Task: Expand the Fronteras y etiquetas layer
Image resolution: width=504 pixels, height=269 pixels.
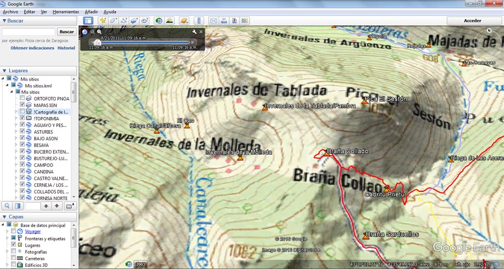Action: pos(8,238)
